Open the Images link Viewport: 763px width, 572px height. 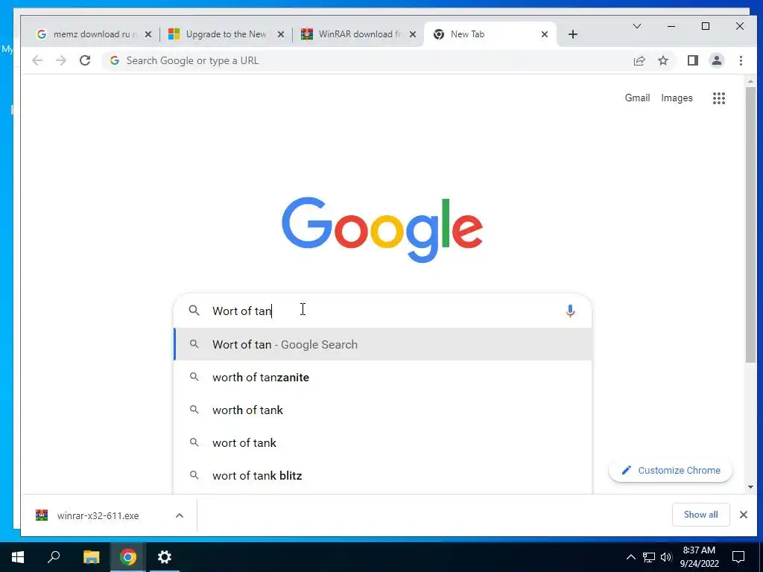677,98
